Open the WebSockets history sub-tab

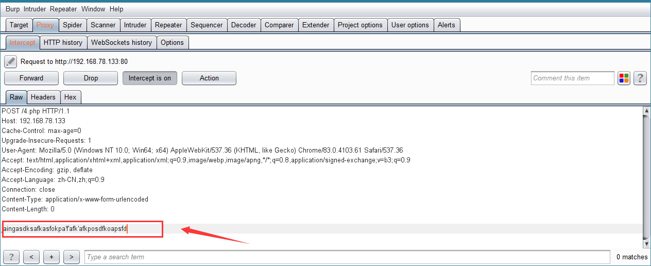(122, 42)
